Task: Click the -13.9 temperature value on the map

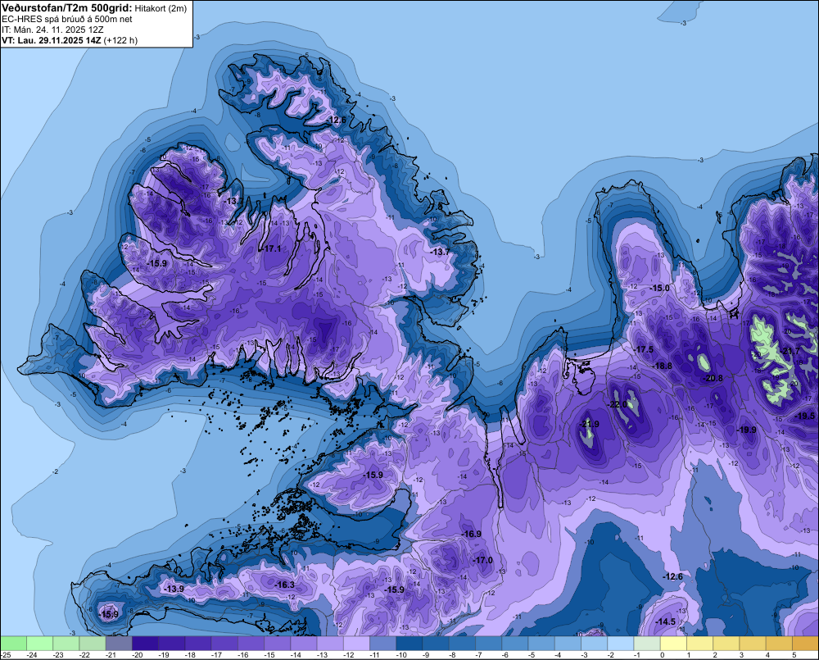Action: [x=174, y=589]
